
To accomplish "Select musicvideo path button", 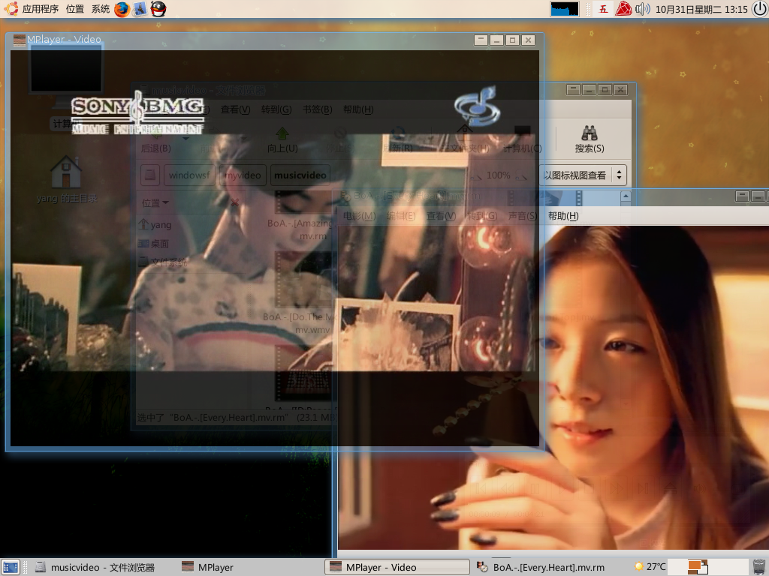I will coord(300,175).
